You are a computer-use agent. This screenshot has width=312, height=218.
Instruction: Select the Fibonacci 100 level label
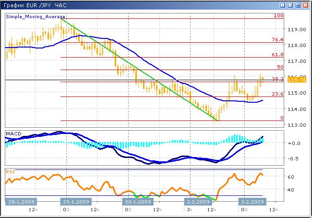pos(278,16)
